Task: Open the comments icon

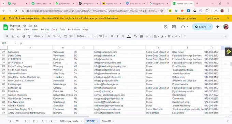Action: [174, 27]
